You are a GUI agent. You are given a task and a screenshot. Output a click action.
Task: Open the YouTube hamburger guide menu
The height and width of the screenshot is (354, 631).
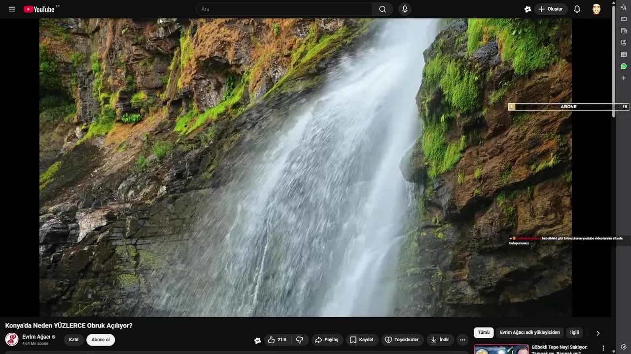point(12,9)
